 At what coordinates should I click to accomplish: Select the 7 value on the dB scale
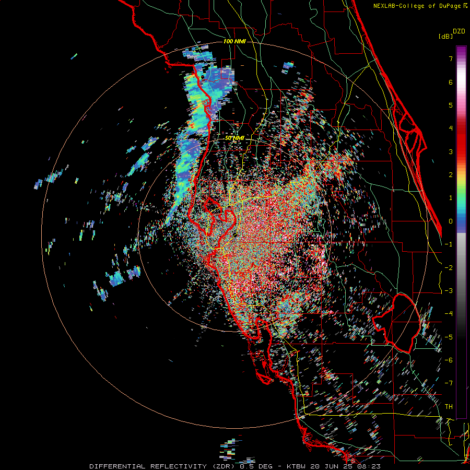(451, 58)
